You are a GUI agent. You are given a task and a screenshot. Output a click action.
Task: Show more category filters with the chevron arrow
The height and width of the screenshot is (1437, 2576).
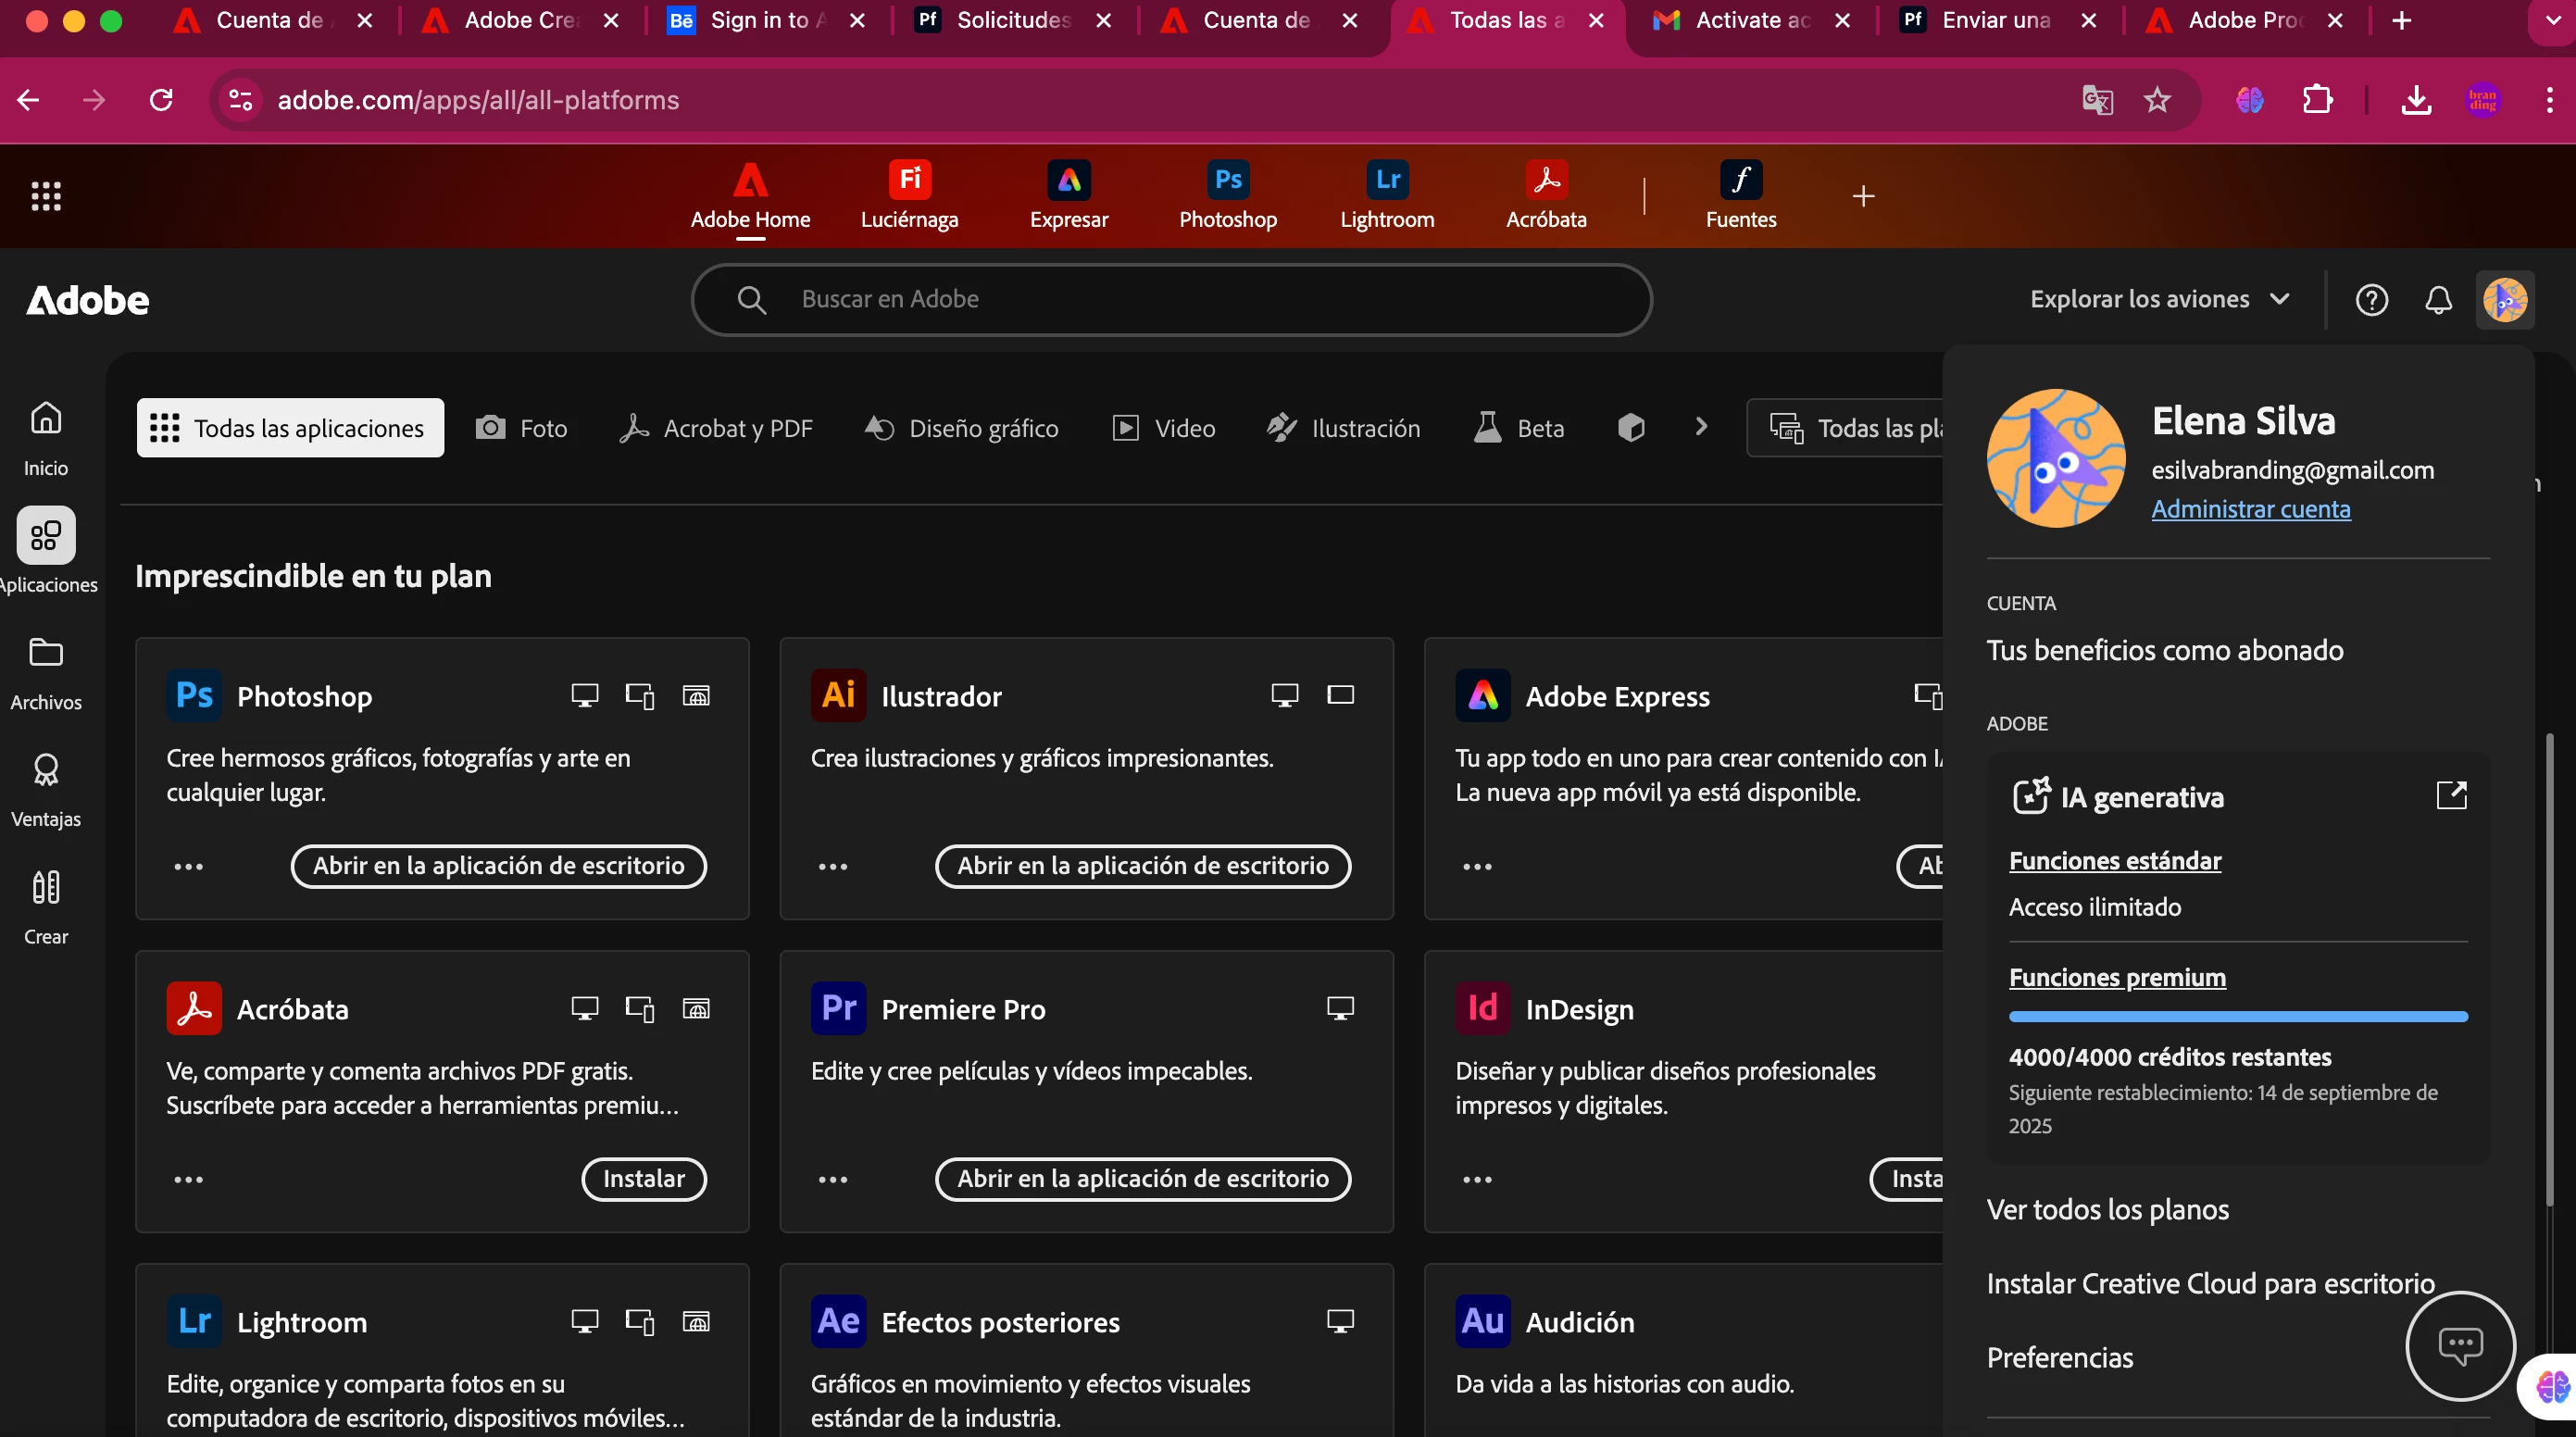click(1701, 427)
